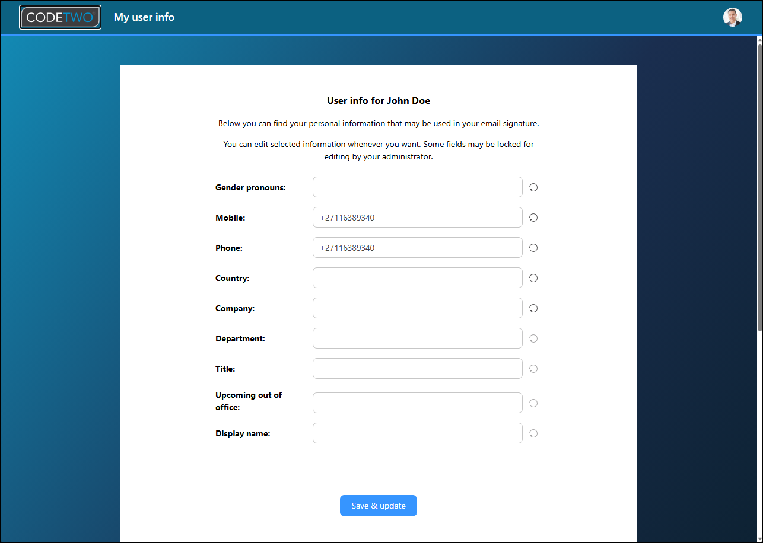Click reset icon next to Display name
Image resolution: width=763 pixels, height=543 pixels.
pyautogui.click(x=533, y=433)
